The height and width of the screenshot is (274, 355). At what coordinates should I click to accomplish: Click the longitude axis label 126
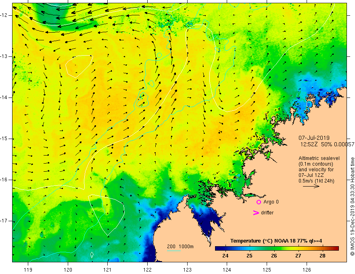pos(307,270)
